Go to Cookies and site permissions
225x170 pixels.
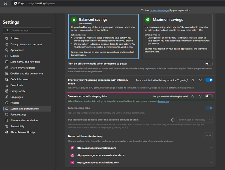click(27, 73)
